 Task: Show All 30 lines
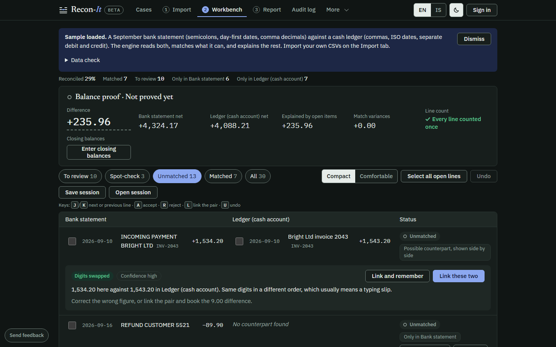coord(258,176)
